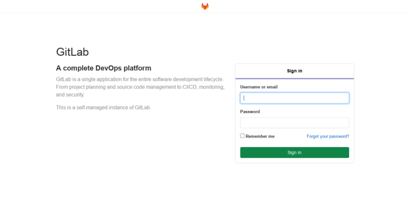Viewport: 410px width, 223px height.
Task: Click the green Sign in button
Action: pyautogui.click(x=294, y=152)
